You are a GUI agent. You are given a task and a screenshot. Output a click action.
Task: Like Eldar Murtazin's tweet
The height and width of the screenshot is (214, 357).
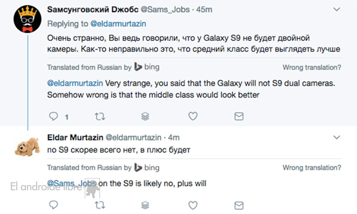[x=193, y=206]
